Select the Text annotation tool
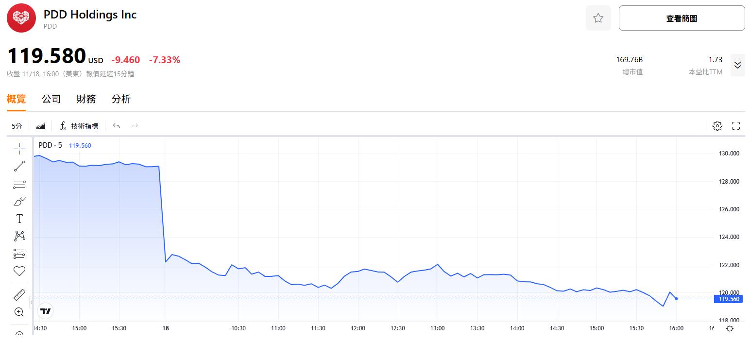 (19, 219)
